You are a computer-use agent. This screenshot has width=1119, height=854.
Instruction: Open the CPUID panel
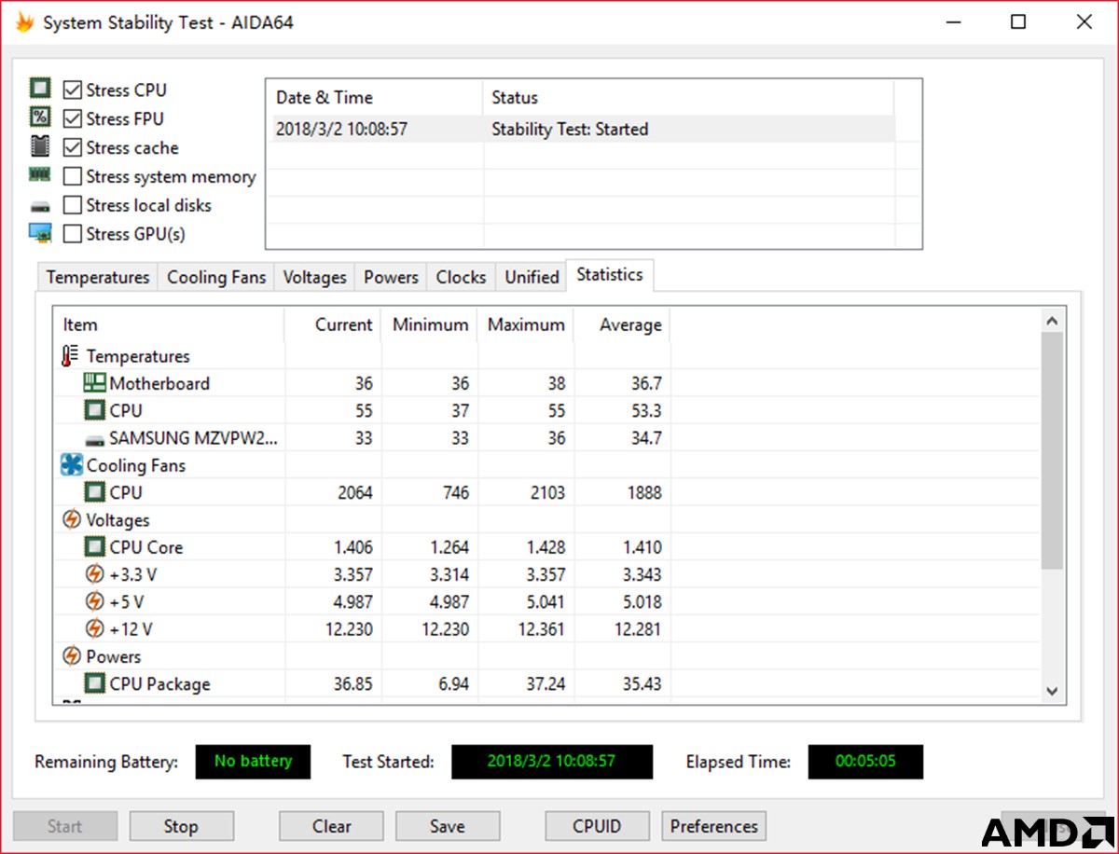coord(597,826)
